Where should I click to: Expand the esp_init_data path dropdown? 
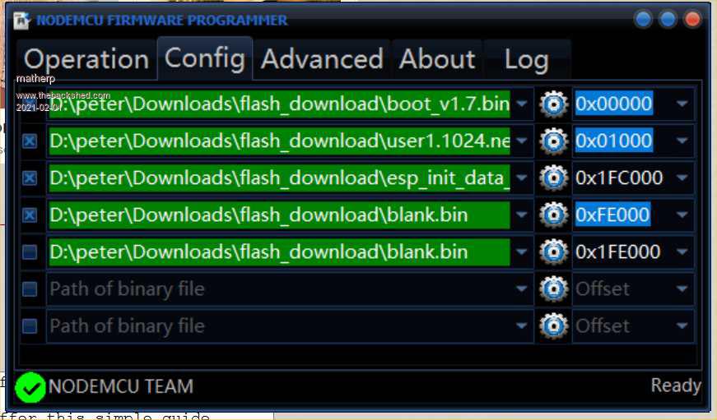coord(521,178)
